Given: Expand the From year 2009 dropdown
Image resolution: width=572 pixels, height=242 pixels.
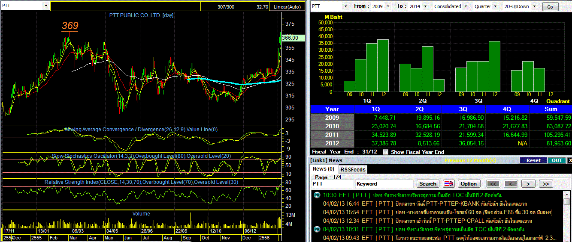Looking at the screenshot, I should (x=388, y=6).
